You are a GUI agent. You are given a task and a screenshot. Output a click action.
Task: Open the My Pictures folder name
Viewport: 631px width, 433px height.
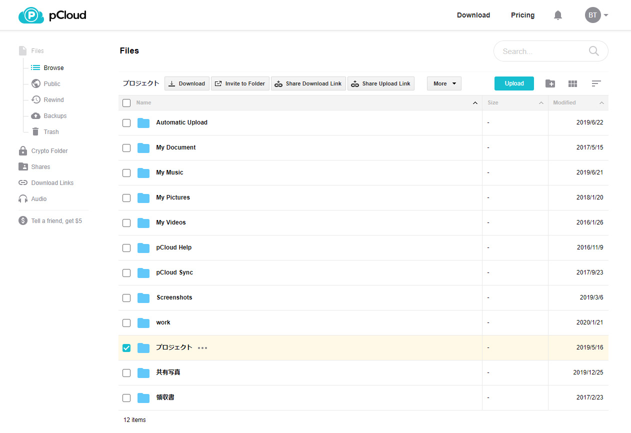pyautogui.click(x=173, y=197)
